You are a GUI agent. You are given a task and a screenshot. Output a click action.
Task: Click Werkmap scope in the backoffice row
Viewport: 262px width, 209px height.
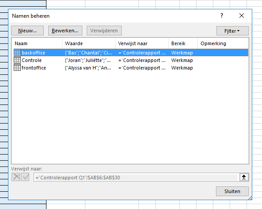pos(182,53)
